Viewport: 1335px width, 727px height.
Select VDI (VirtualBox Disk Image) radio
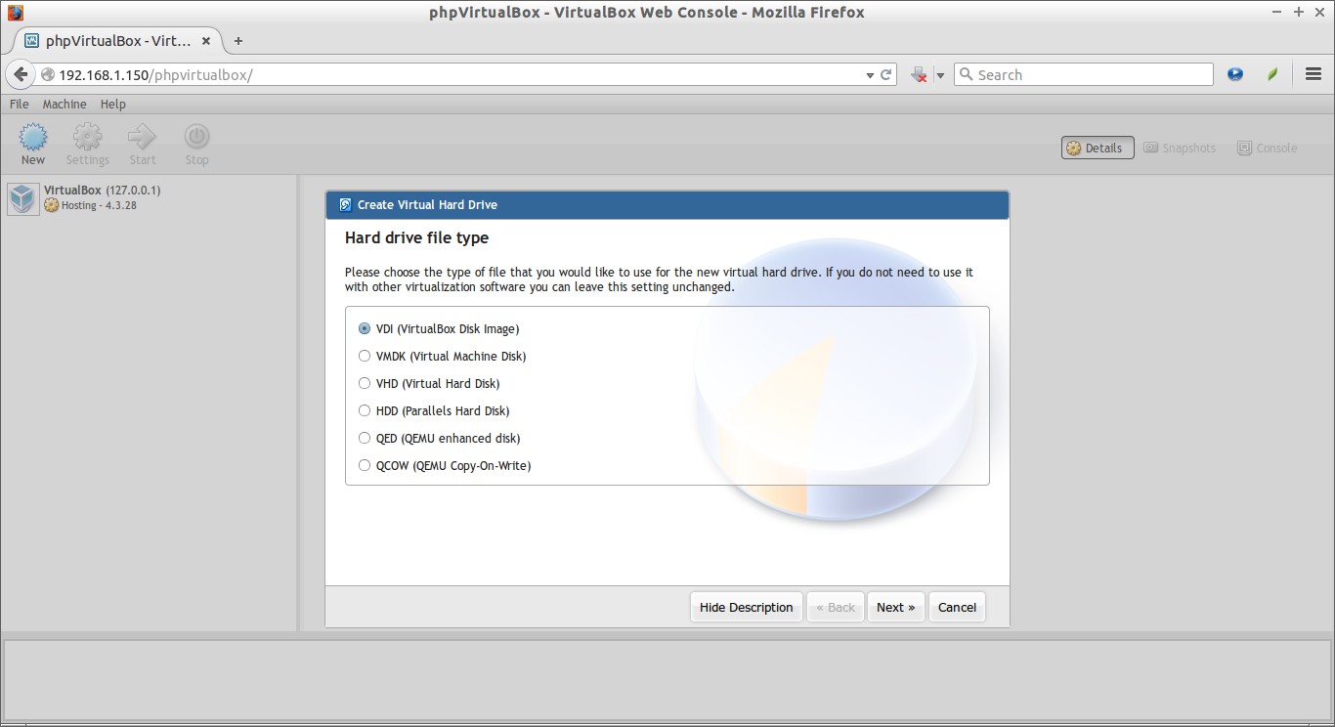coord(365,329)
